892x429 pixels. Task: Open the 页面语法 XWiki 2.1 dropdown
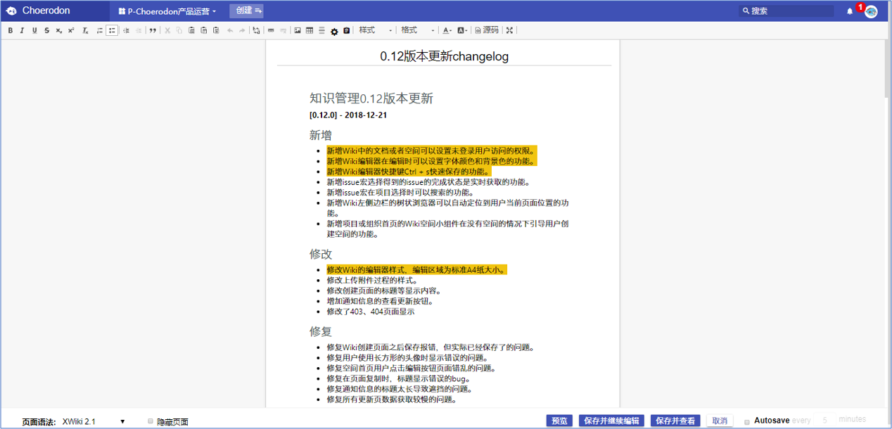pos(94,421)
